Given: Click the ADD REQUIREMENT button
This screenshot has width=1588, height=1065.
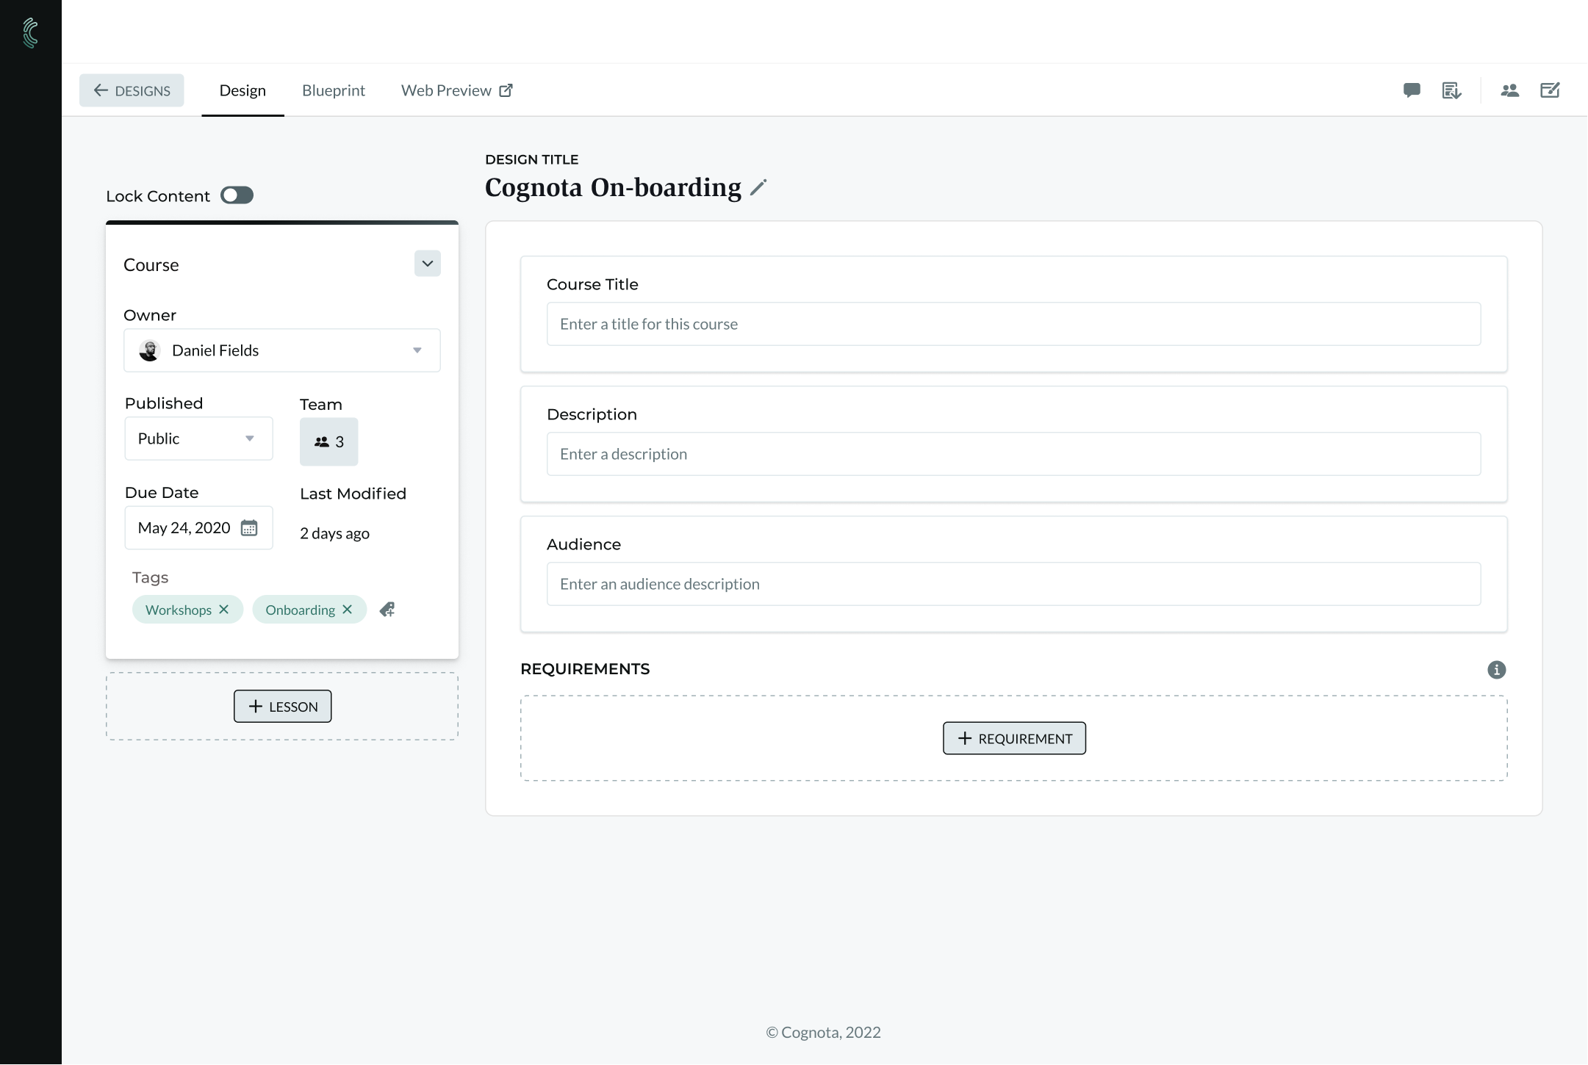Looking at the screenshot, I should point(1014,737).
